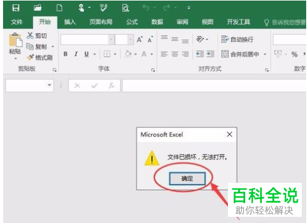Toggle 自动换行 wrap text
This screenshot has height=223, width=308.
[237, 40]
